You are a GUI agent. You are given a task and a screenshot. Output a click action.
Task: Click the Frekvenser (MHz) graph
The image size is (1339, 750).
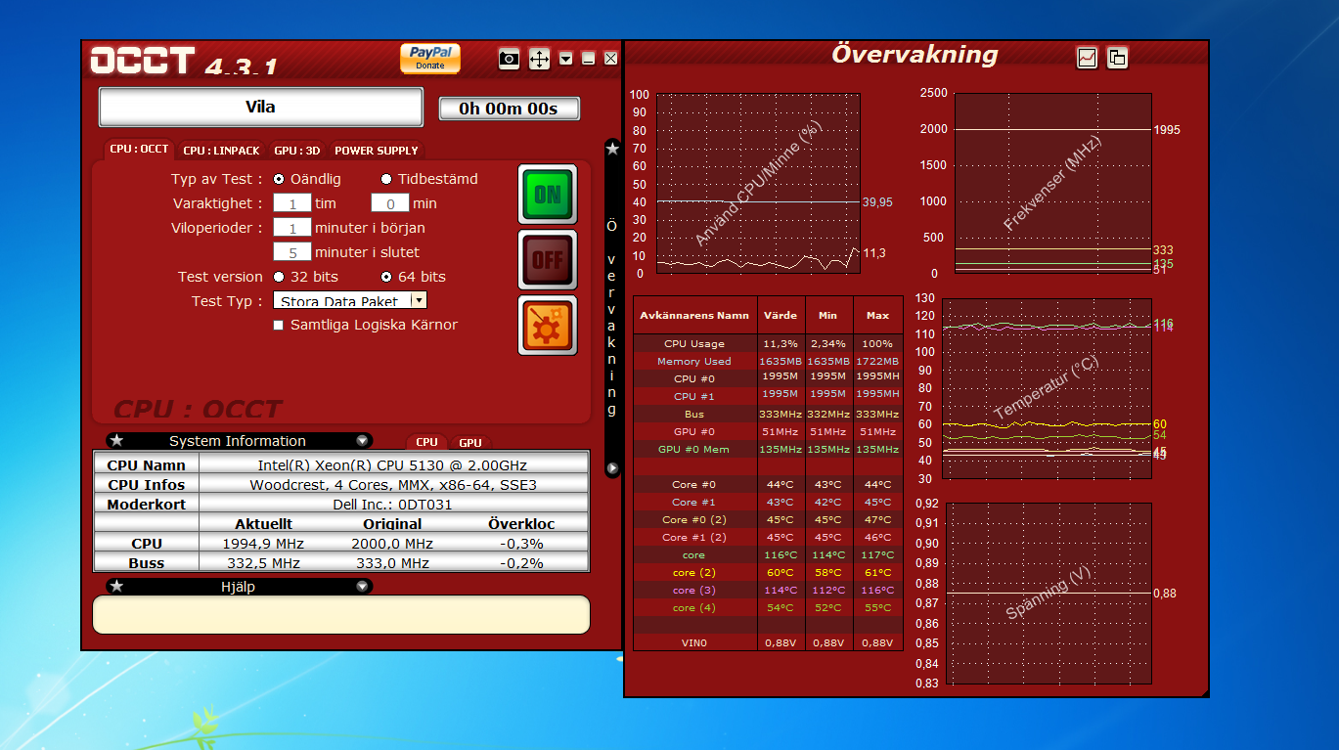tap(1053, 184)
